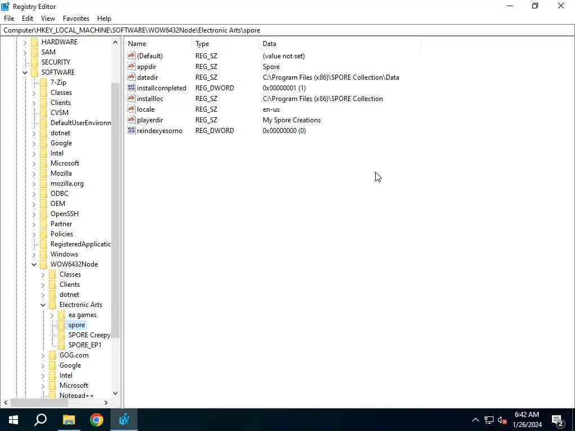Click the tree horizontal scroll right arrow

106,402
